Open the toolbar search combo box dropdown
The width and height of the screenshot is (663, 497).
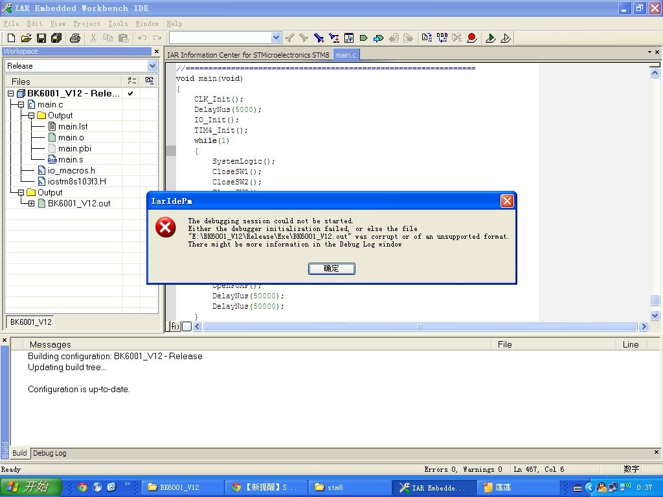click(x=276, y=38)
